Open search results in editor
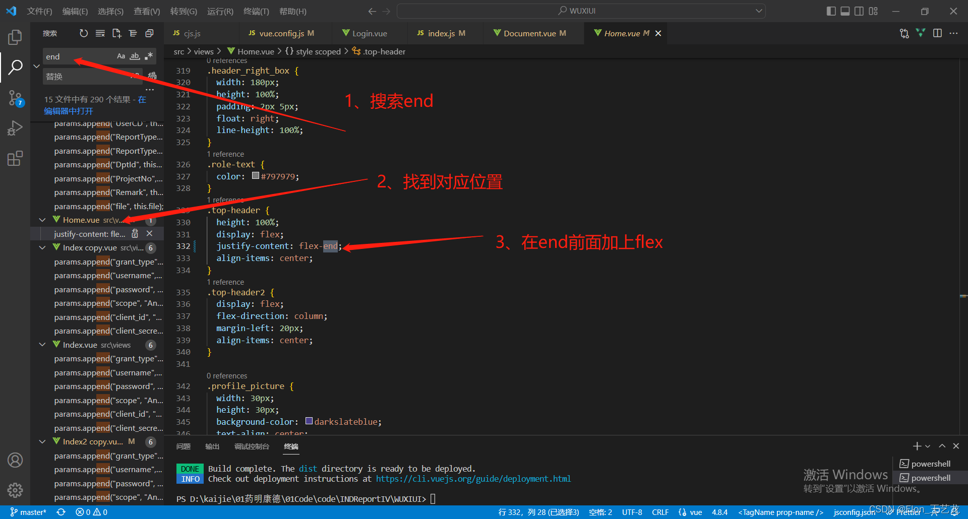The width and height of the screenshot is (968, 519). coord(116,33)
